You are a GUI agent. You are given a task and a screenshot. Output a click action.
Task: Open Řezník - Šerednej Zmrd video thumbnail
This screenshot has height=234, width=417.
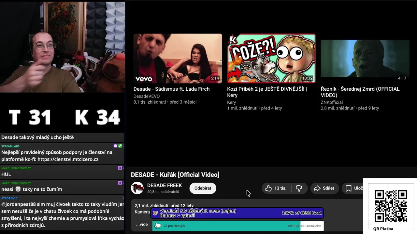pos(365,58)
